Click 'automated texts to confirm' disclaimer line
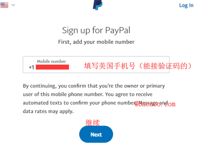The image size is (213, 143). click(x=95, y=103)
